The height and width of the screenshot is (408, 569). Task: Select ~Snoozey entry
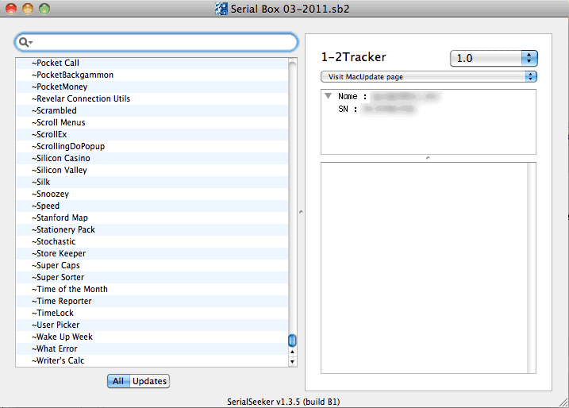tap(152, 194)
